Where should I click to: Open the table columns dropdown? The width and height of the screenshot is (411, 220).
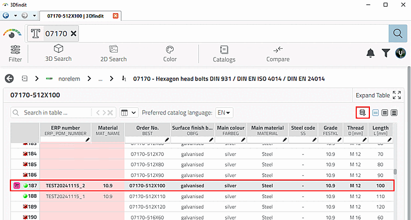click(x=129, y=113)
